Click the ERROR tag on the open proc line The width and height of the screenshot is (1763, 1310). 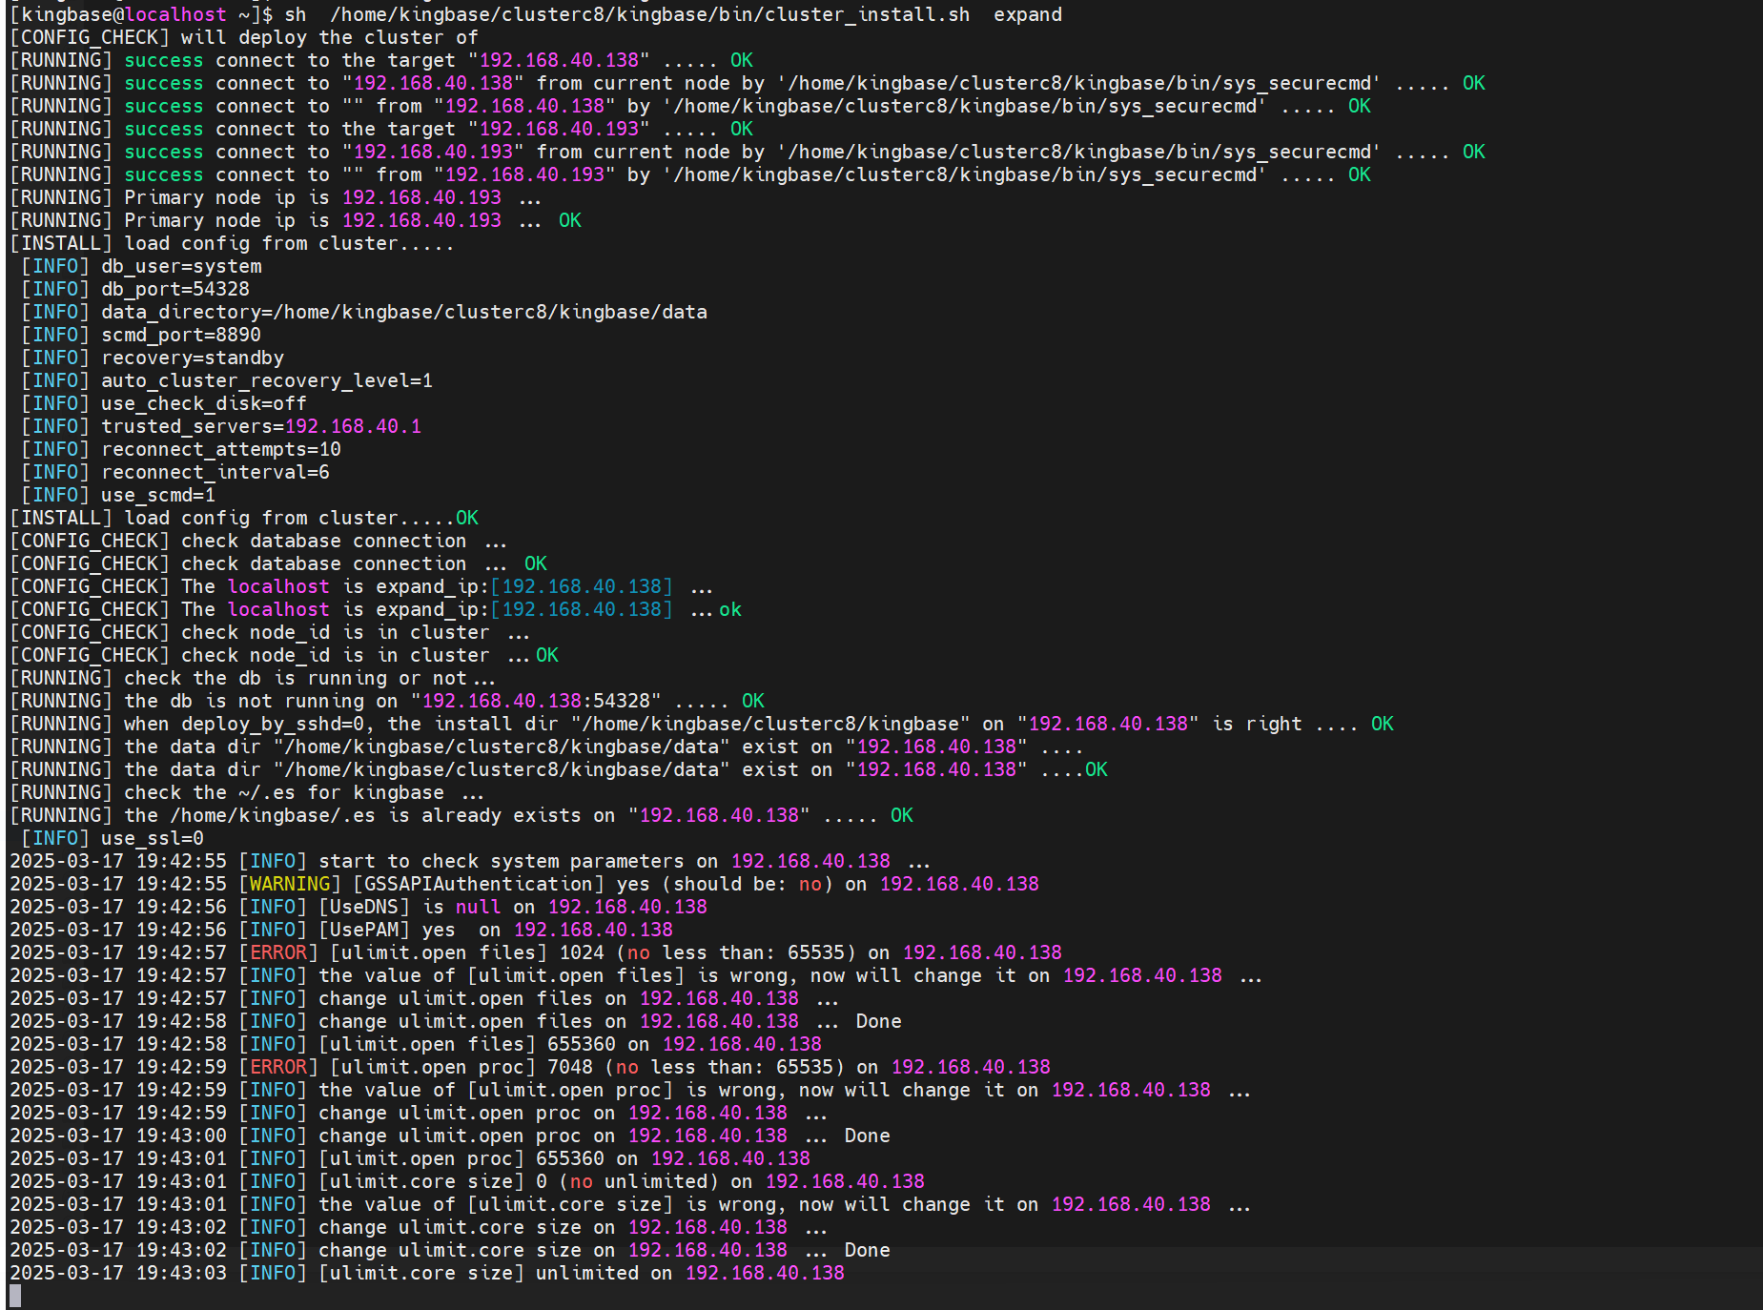point(278,1067)
